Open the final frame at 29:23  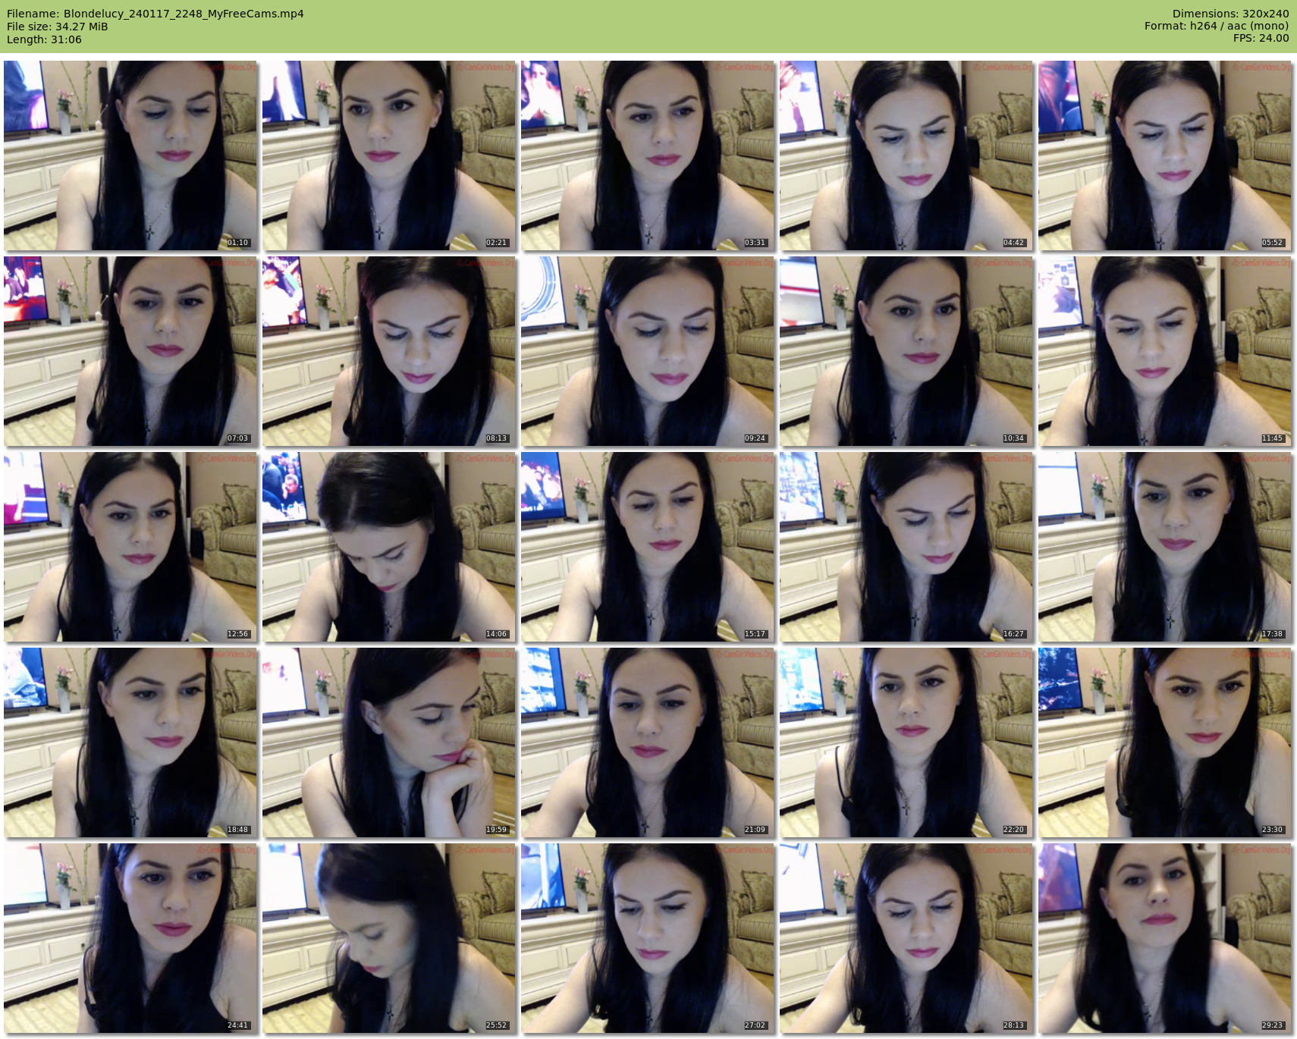pyautogui.click(x=1164, y=938)
